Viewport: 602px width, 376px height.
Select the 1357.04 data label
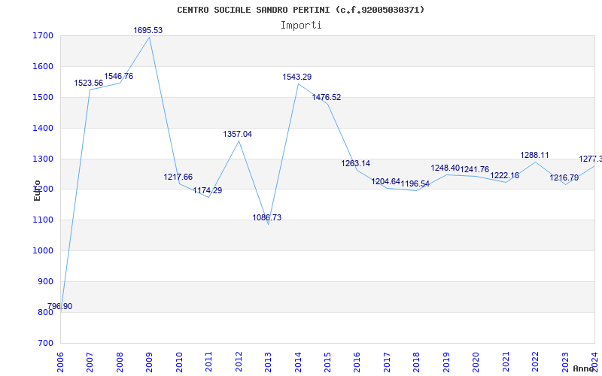coord(238,134)
